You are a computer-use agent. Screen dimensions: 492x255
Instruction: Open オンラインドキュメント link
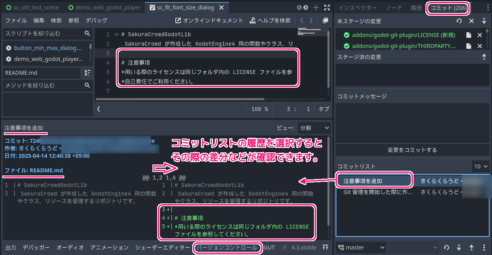click(x=209, y=20)
